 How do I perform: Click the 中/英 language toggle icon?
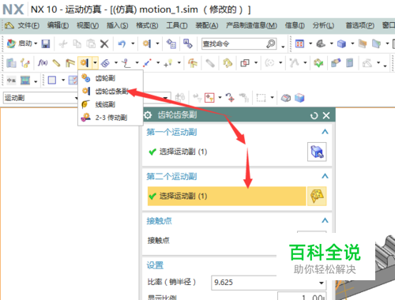(11, 81)
